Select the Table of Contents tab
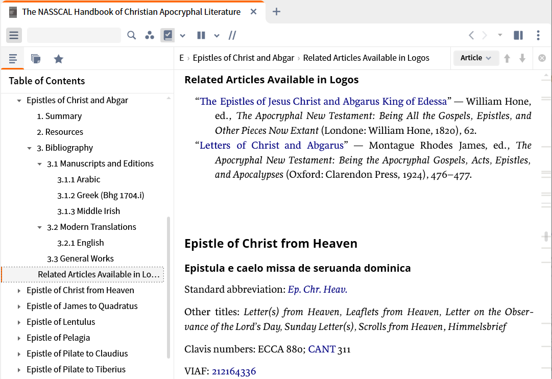This screenshot has width=552, height=379. (x=13, y=59)
